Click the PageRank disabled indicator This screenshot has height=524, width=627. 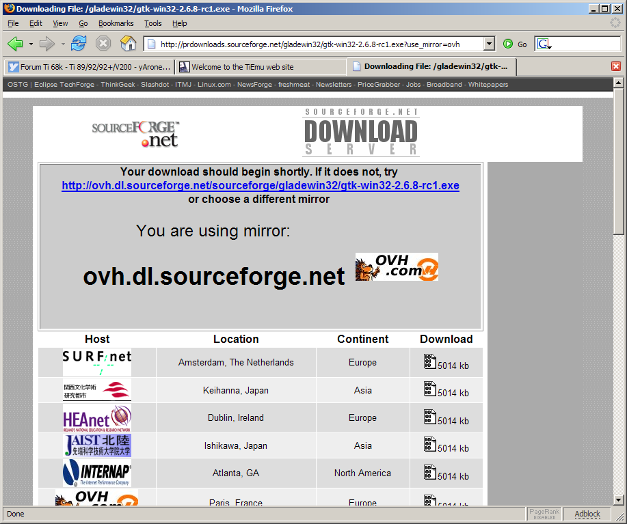click(544, 514)
